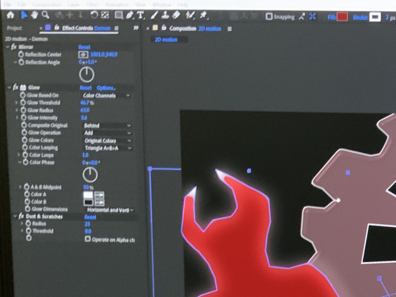This screenshot has height=297, width=396.
Task: Select the Puppet Pin tool
Action: click(x=202, y=15)
